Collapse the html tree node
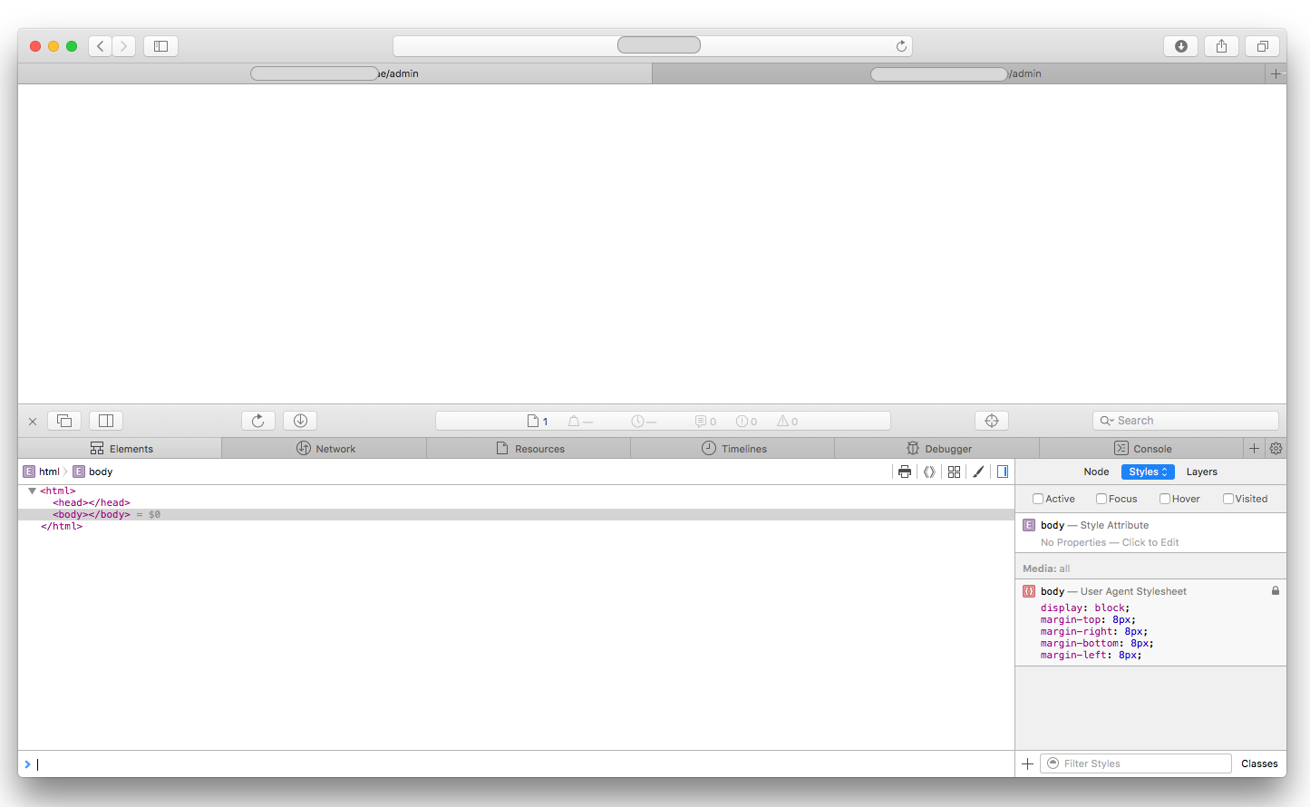The height and width of the screenshot is (807, 1310). [32, 491]
